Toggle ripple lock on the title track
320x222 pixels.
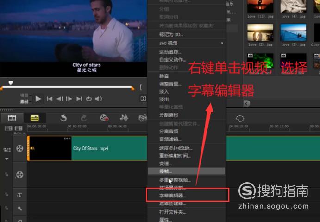coord(6,194)
